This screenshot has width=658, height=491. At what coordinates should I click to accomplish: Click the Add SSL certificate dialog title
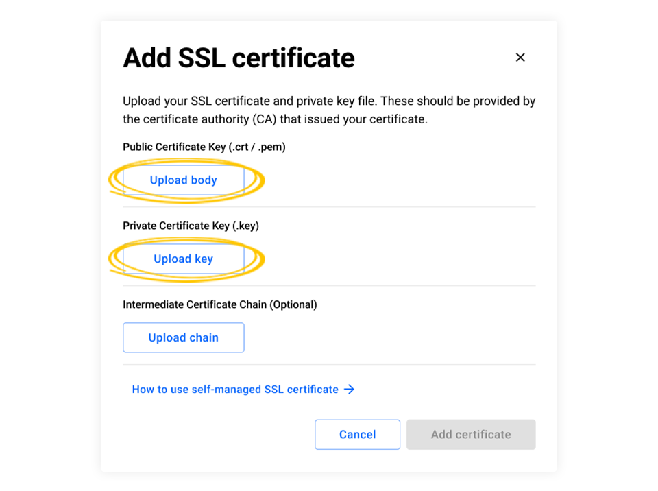[x=238, y=58]
